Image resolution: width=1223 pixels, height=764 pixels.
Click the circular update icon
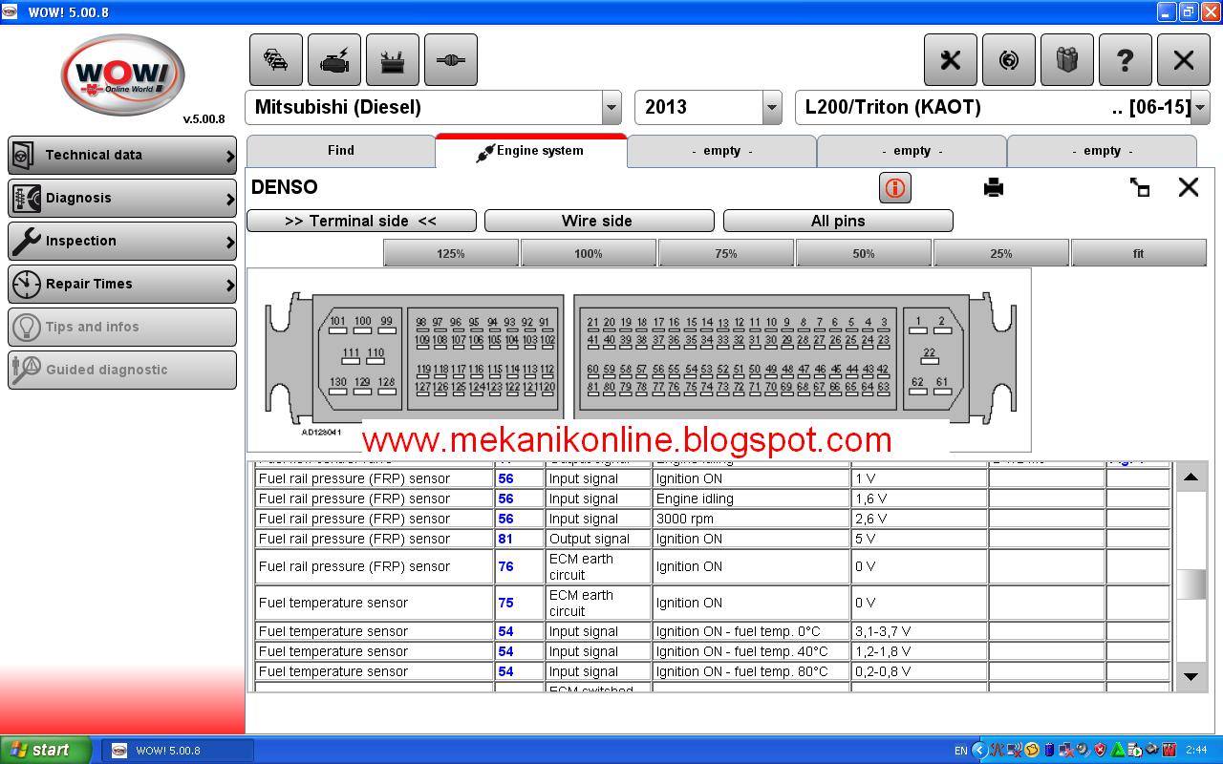[x=1009, y=59]
